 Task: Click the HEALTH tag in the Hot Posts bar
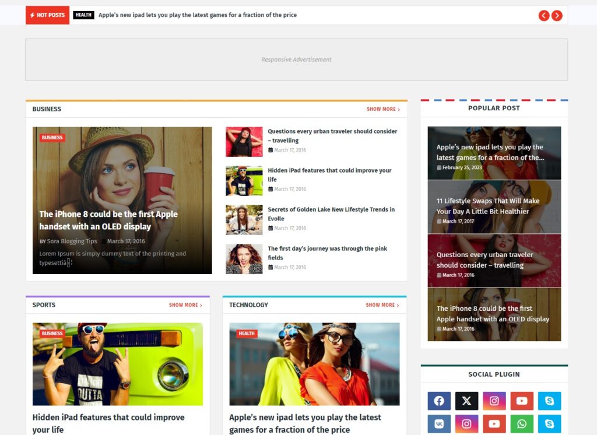coord(83,15)
